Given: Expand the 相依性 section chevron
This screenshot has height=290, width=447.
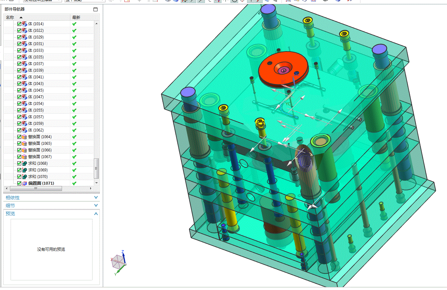Looking at the screenshot, I should 96,197.
